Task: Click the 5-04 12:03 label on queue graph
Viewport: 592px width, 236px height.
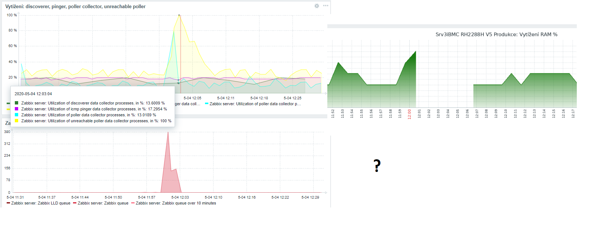Action: tap(180, 197)
